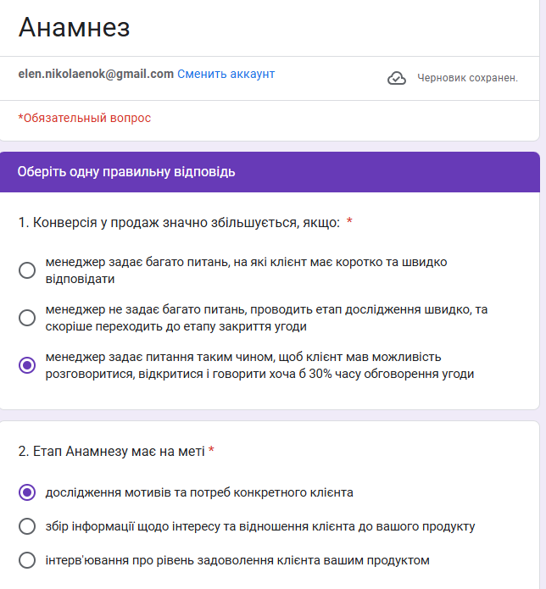Click the red asterisk after question 1
Image resolution: width=546 pixels, height=589 pixels.
click(349, 222)
